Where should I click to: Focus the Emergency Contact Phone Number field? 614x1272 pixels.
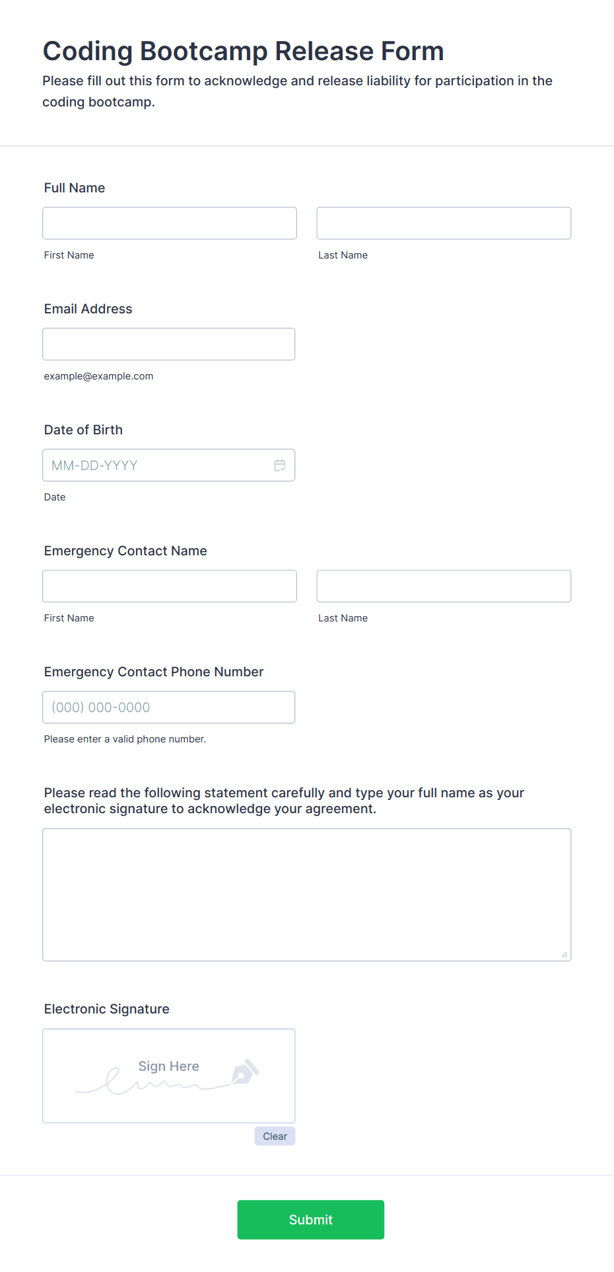coord(169,707)
